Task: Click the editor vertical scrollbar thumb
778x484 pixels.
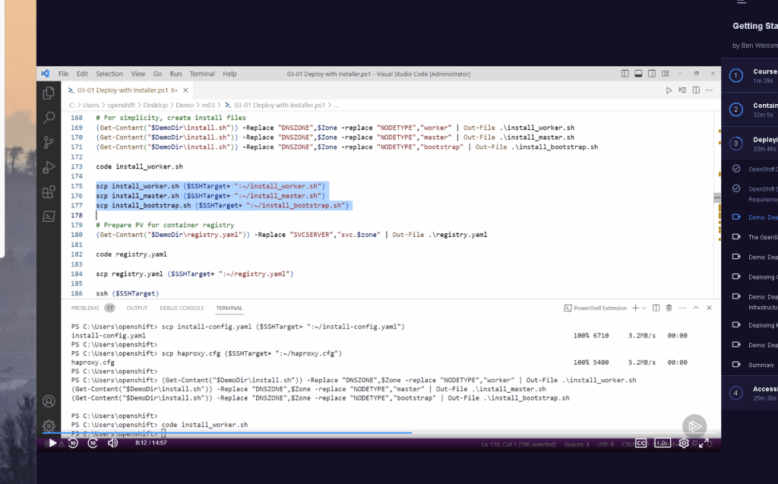Action: pyautogui.click(x=717, y=197)
